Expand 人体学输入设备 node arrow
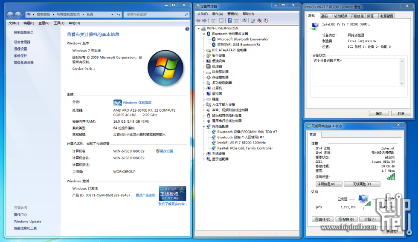This screenshot has height=242, width=418. click(204, 105)
